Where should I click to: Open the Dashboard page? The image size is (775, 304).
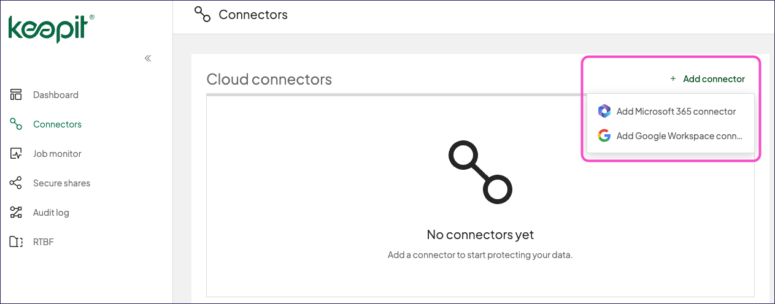[x=56, y=94]
